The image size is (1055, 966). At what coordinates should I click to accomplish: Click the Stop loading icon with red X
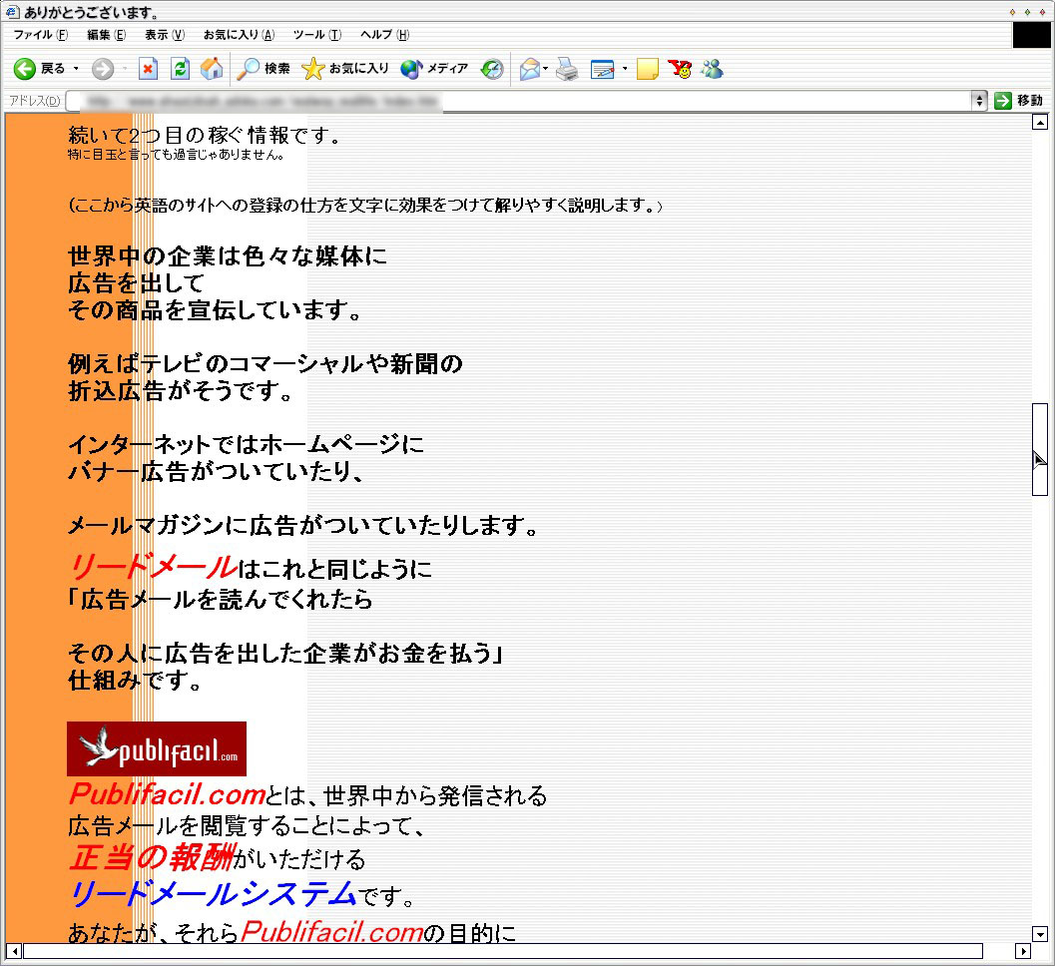coord(148,69)
